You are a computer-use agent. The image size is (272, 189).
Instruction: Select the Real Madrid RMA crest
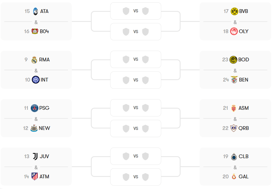34,60
